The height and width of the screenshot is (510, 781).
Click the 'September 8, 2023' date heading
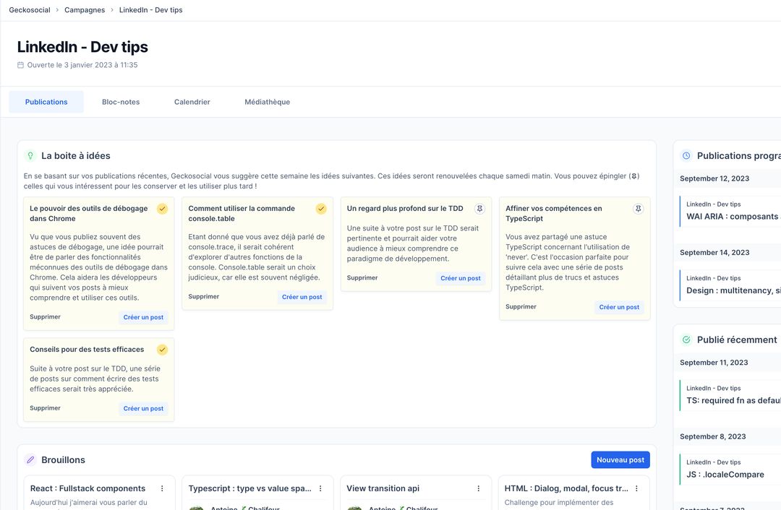click(713, 437)
